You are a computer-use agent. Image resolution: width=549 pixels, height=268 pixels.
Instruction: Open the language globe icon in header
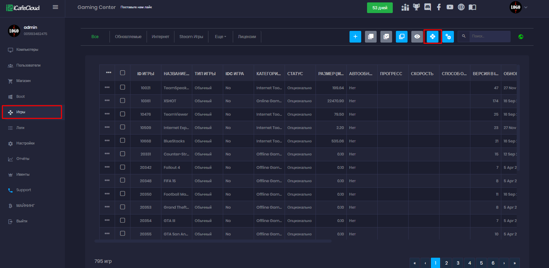point(461,7)
